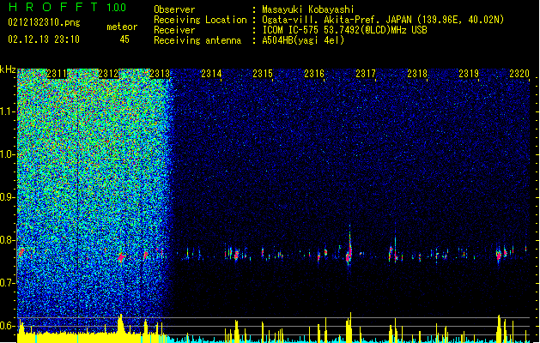The height and width of the screenshot is (343, 540).
Task: Click the Receiving antenna label
Action: pyautogui.click(x=197, y=40)
